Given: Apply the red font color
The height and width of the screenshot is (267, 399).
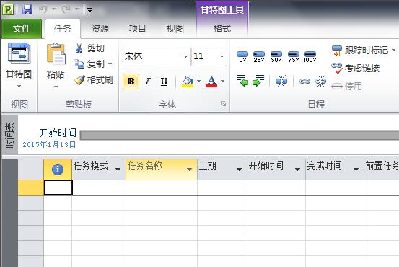Looking at the screenshot, I should (211, 82).
